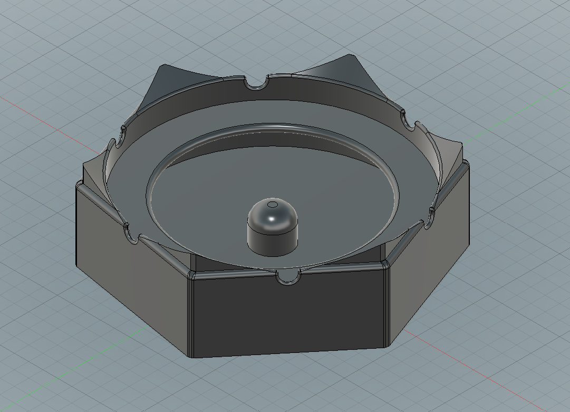
Task: Click the semicircular notch on the back rim
Action: pyautogui.click(x=256, y=83)
